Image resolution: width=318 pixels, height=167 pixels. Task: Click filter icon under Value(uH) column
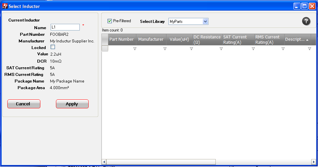(x=191, y=49)
